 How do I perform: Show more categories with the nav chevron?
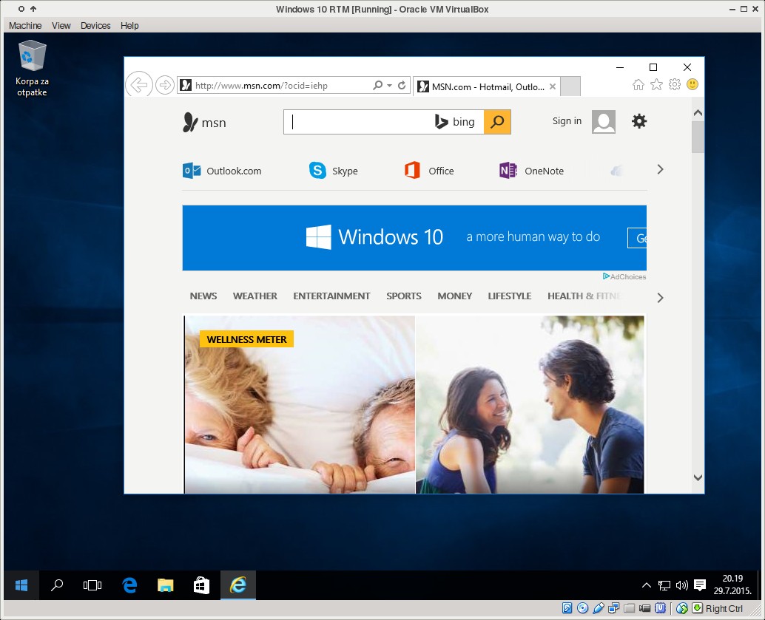click(x=660, y=298)
